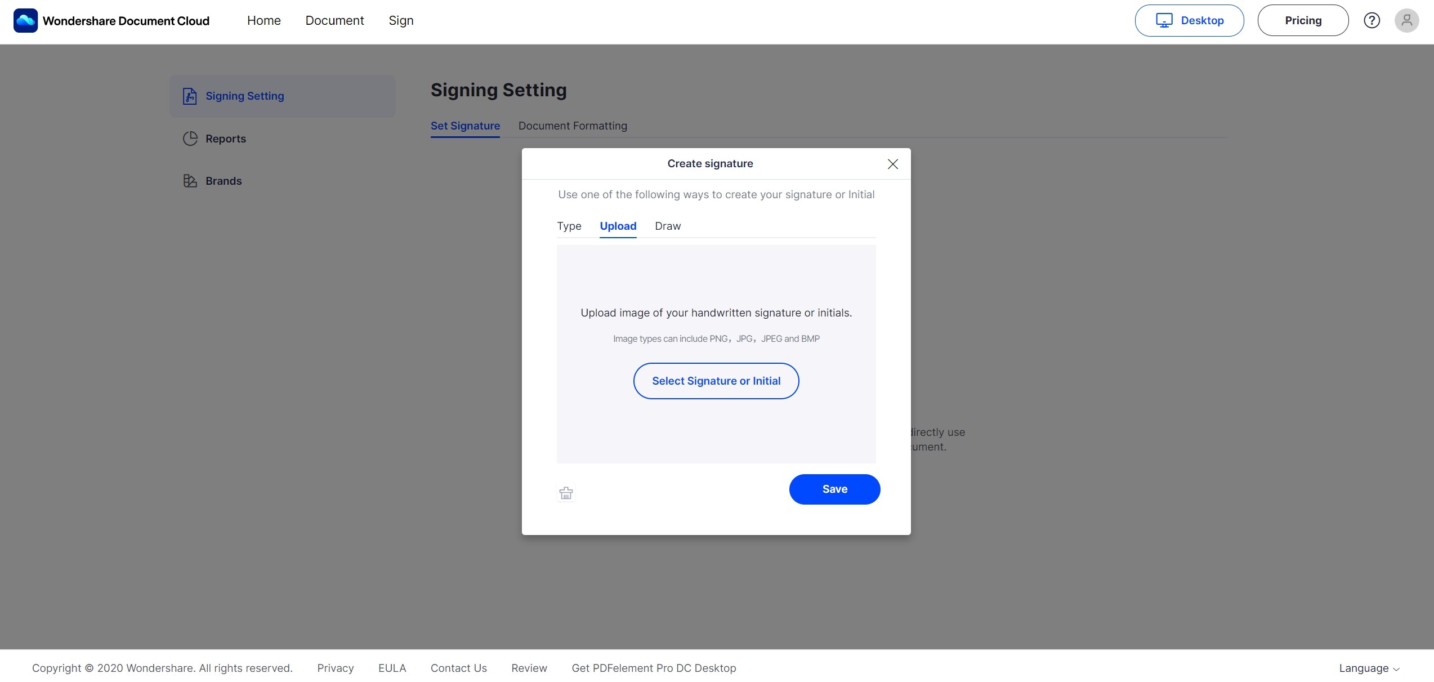
Task: Select the Set Signature tab
Action: [x=464, y=125]
